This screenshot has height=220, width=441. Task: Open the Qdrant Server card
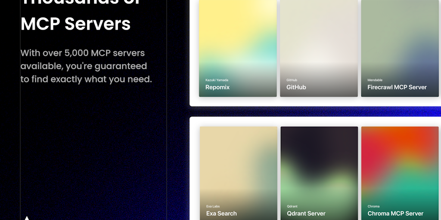point(319,173)
